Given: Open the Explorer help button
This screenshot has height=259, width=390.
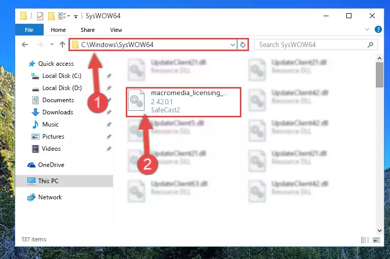Looking at the screenshot, I should tap(378, 29).
